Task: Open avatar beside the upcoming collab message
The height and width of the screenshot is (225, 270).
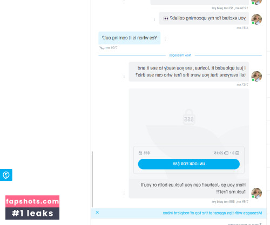Action: click(x=256, y=19)
